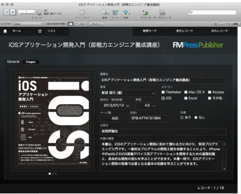
Task: Click the レコード : 1 / 19 status text
Action: coord(210,188)
